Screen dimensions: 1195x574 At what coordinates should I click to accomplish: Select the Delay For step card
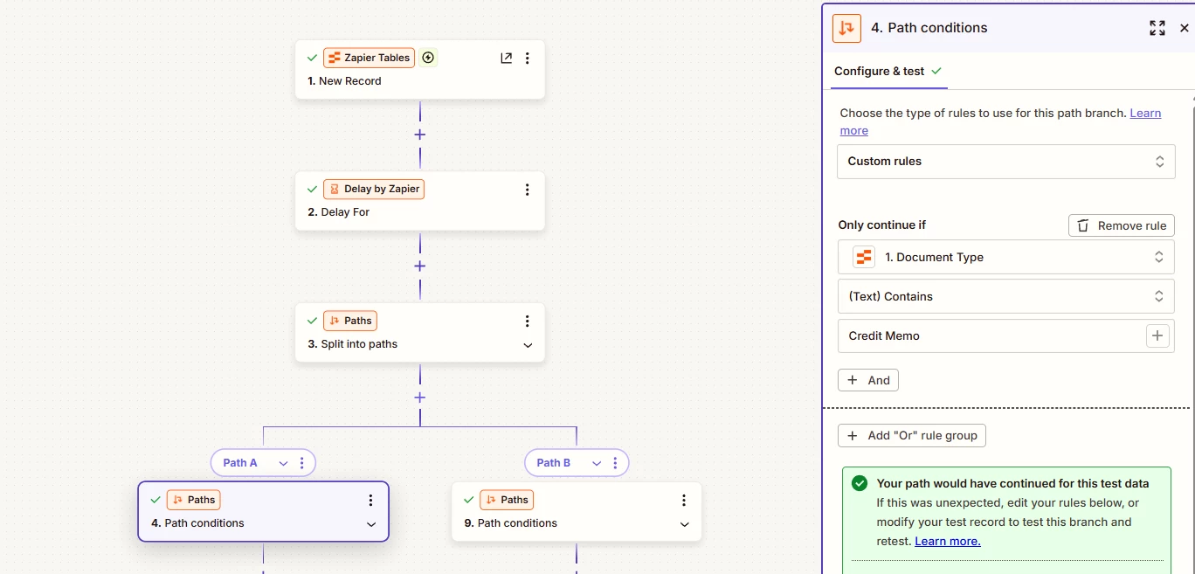[420, 201]
